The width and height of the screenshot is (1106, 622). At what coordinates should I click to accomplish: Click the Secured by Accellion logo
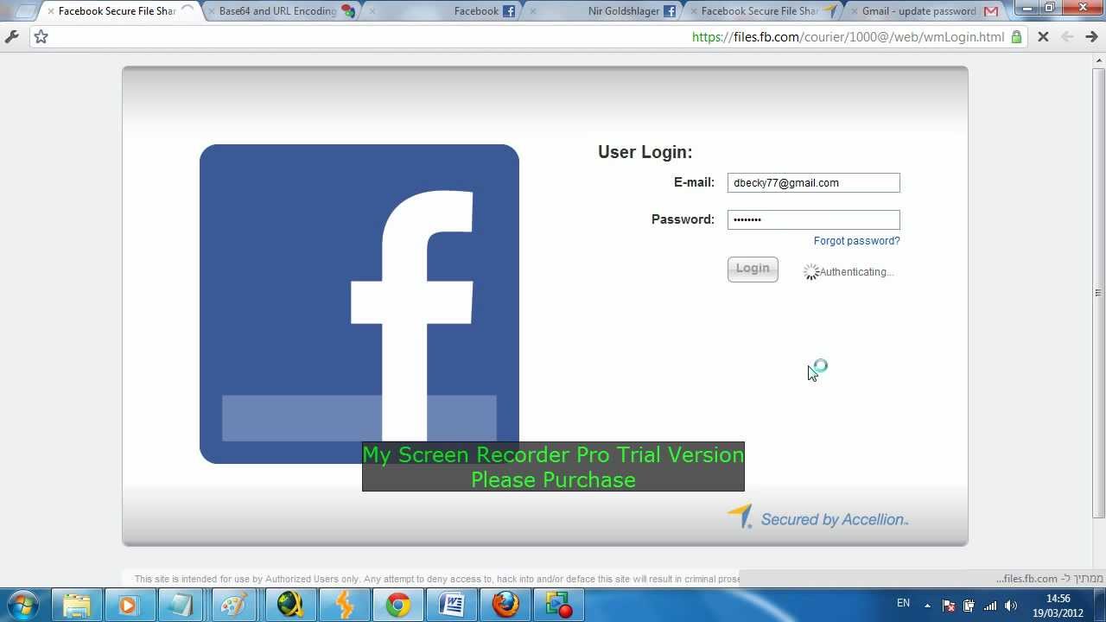coord(817,517)
